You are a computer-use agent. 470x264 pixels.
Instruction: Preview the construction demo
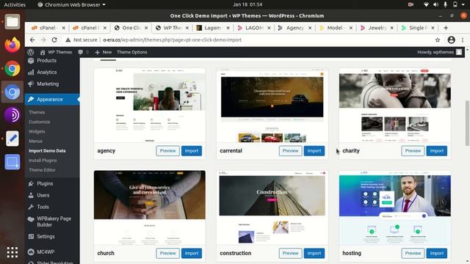[x=291, y=253]
